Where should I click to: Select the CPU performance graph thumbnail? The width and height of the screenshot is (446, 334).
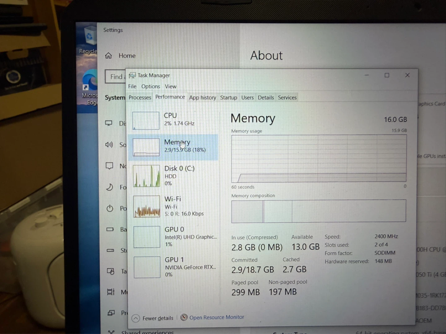point(146,121)
